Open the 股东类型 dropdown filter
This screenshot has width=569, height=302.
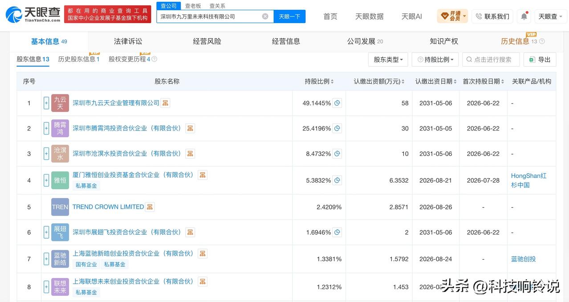(388, 59)
